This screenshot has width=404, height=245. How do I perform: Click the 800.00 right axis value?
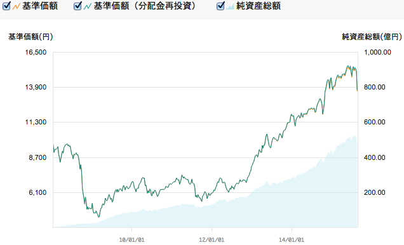click(x=375, y=87)
